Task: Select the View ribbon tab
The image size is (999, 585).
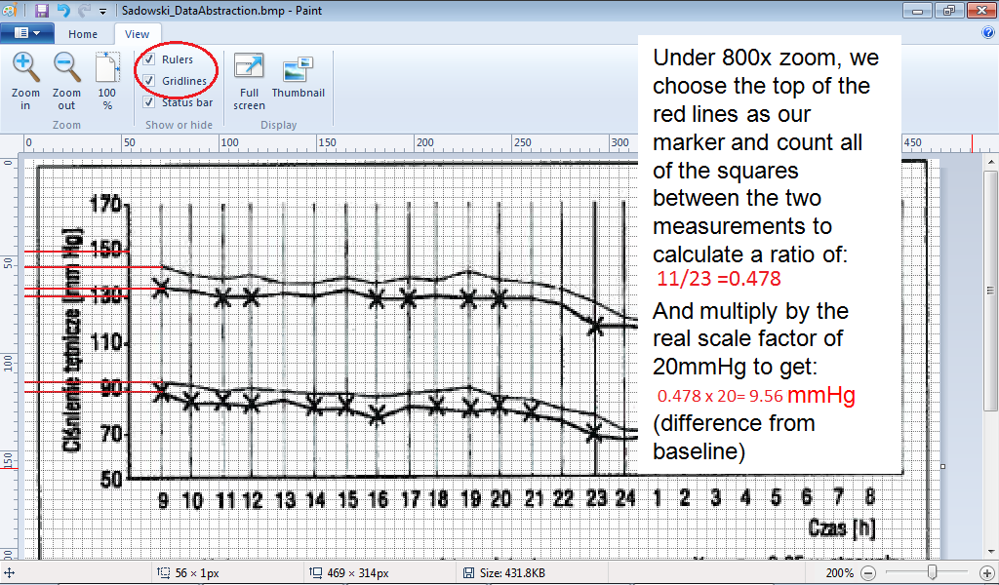Action: 137,34
